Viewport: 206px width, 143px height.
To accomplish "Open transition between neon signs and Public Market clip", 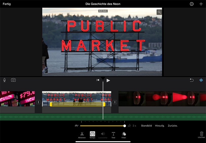I will pos(38,102).
